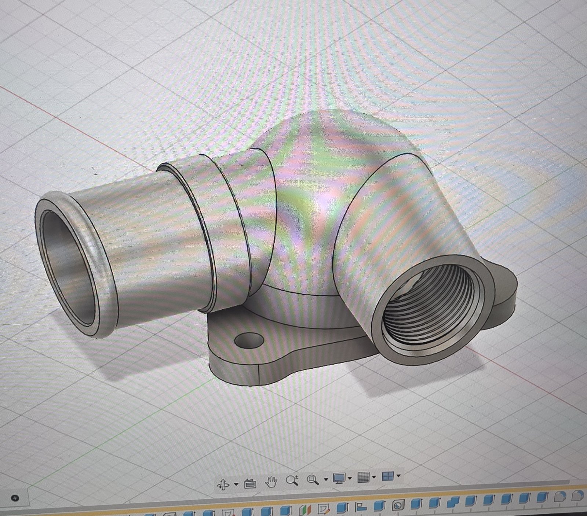Select the construction plane feature in timeline
This screenshot has height=516, width=587.
click(x=305, y=510)
